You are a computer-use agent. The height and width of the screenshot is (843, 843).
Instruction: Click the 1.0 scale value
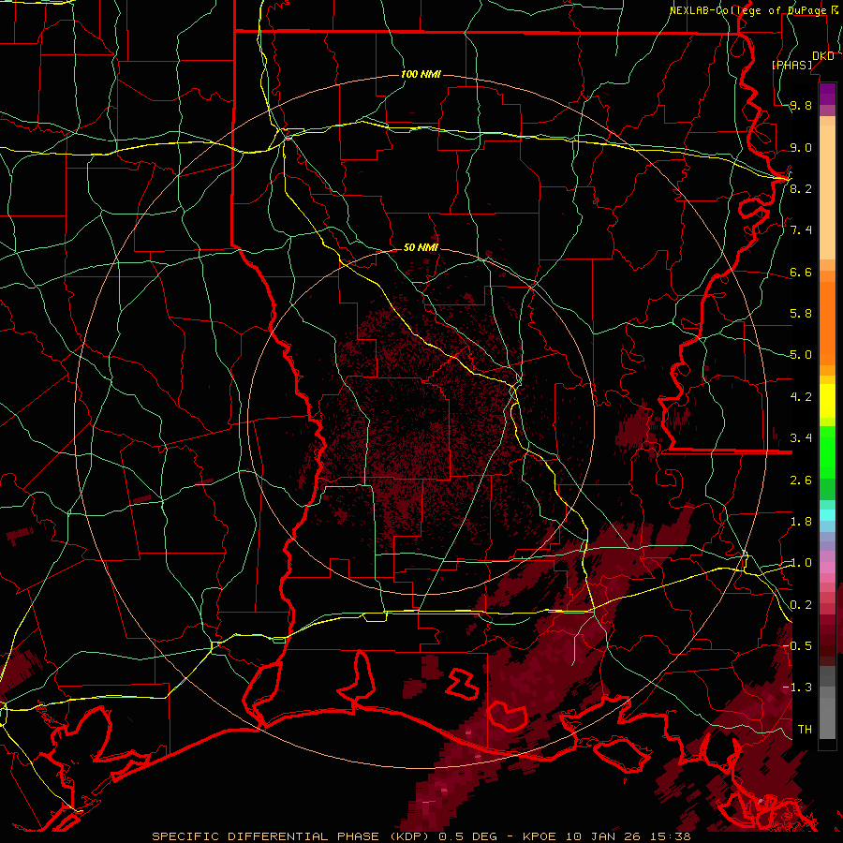801,563
